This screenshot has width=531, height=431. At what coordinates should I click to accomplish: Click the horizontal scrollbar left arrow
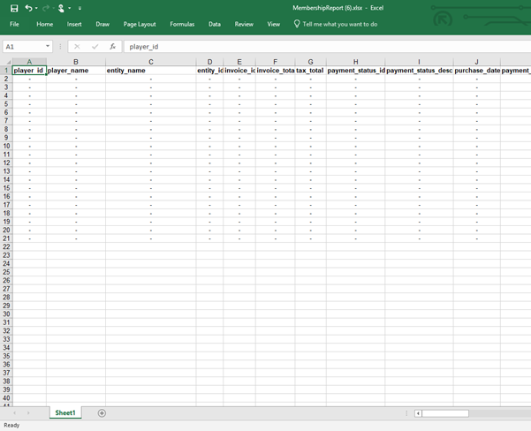pos(419,412)
